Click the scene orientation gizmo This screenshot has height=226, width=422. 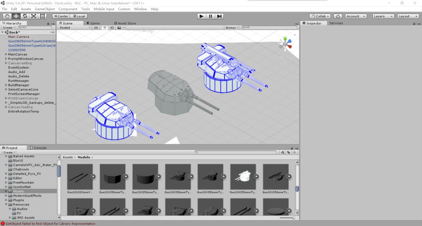[x=285, y=44]
